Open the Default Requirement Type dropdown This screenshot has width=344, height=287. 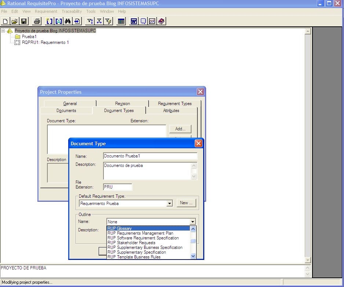(169, 204)
